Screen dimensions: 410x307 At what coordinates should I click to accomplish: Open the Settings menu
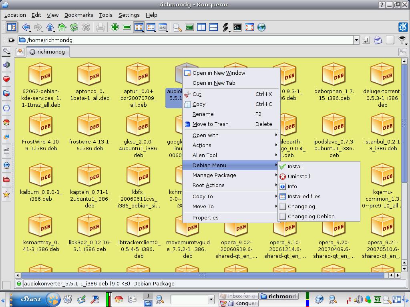pos(129,15)
